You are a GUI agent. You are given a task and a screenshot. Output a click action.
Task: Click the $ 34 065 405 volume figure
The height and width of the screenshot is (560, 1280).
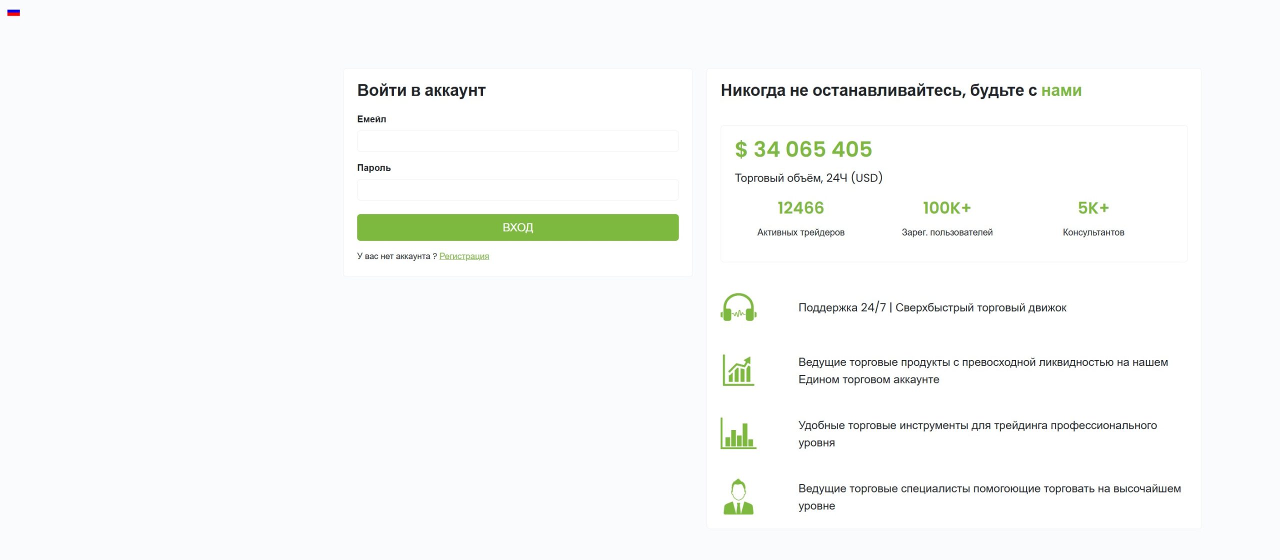[x=803, y=149]
